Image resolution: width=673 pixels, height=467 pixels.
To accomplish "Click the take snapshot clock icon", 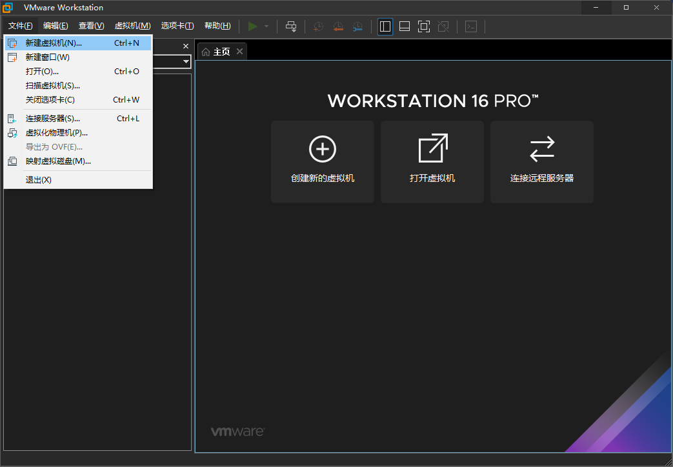I will [x=319, y=26].
